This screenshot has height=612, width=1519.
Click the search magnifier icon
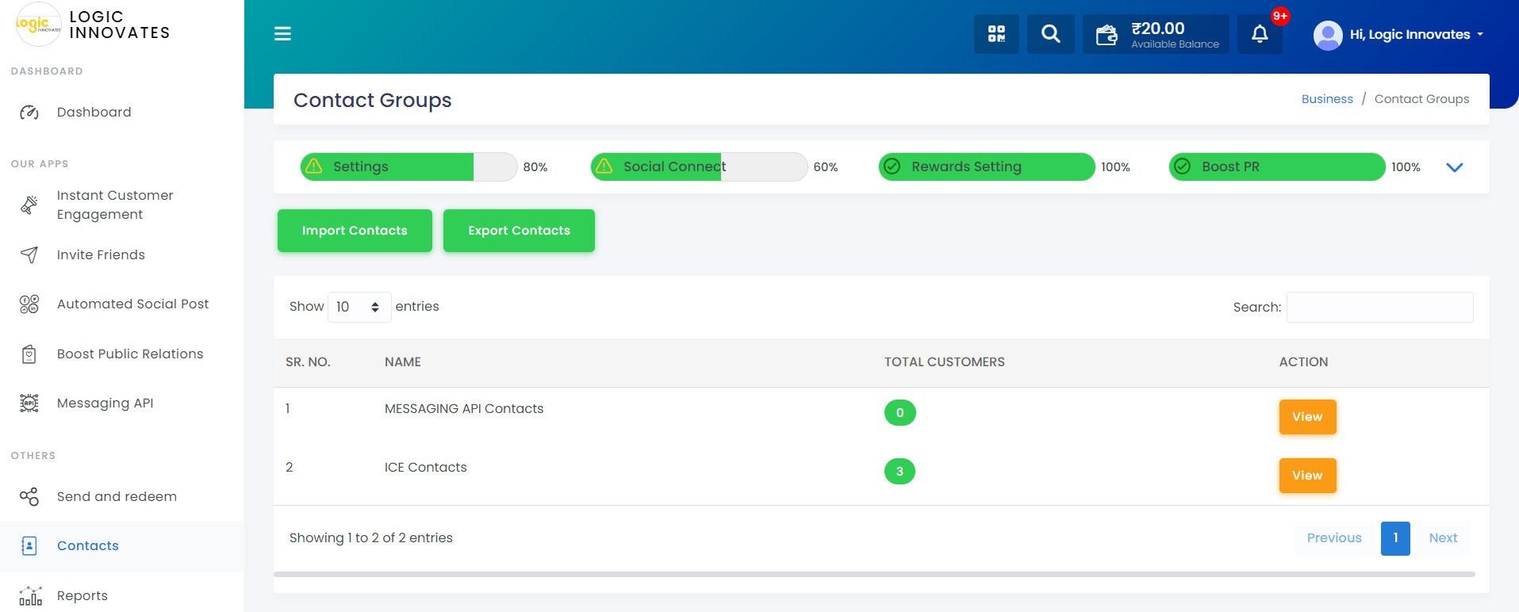[x=1050, y=34]
